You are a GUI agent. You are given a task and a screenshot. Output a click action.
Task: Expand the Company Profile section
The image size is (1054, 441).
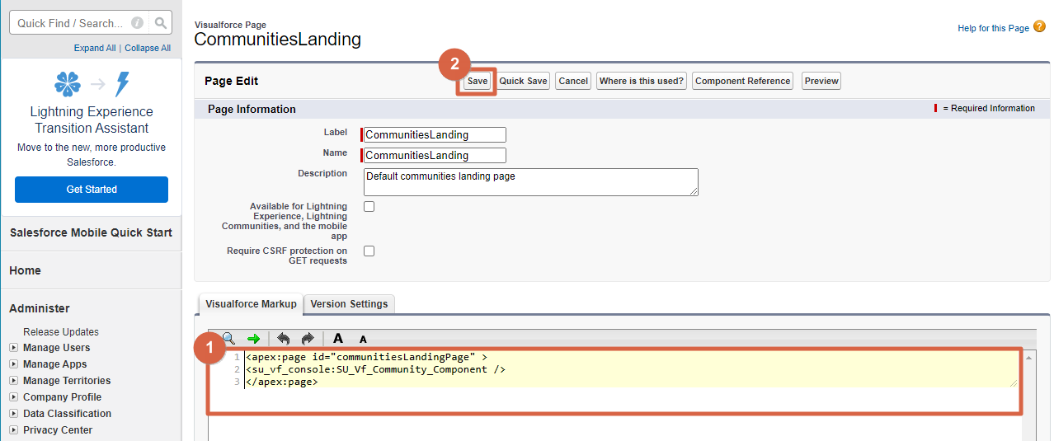coord(13,397)
